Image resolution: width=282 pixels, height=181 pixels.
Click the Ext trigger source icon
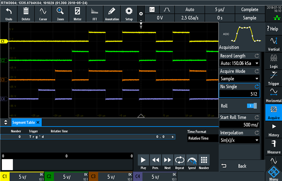pos(152,10)
